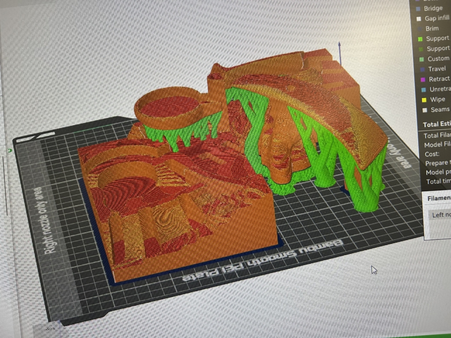Toggle the Custom legend entry

point(435,59)
